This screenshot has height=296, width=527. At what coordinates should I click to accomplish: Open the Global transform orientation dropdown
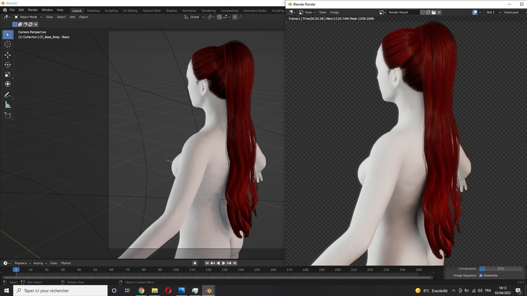(x=194, y=17)
